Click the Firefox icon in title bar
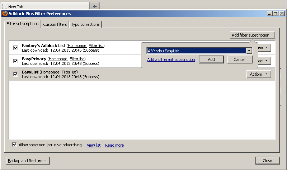Image resolution: width=287 pixels, height=190 pixels. point(5,14)
